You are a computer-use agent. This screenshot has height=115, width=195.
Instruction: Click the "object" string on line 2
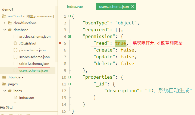[x=126, y=23]
